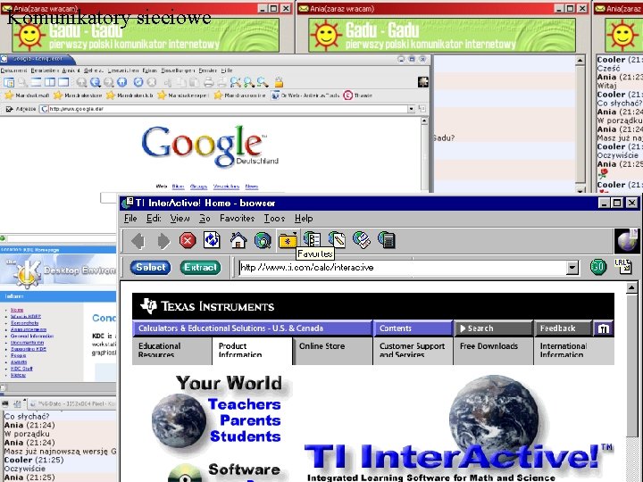Viewport: 643px width, 482px height.
Task: Click the first Konqueror toolbar window icon
Action: tap(9, 82)
